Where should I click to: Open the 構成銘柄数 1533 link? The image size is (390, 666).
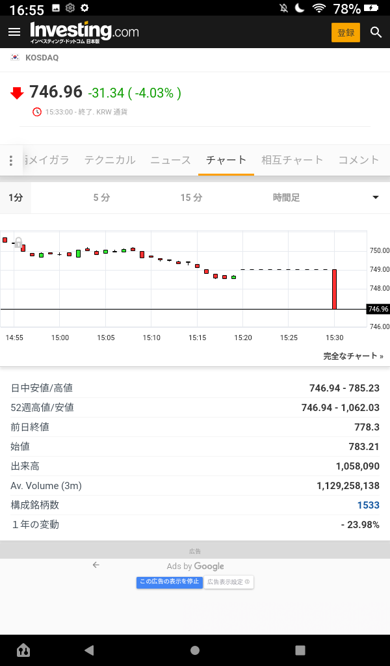[x=368, y=505]
